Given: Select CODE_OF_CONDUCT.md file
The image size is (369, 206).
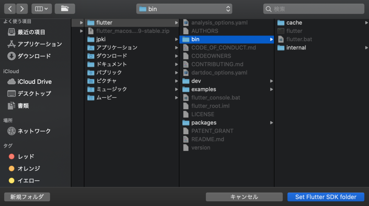Looking at the screenshot, I should (227, 48).
